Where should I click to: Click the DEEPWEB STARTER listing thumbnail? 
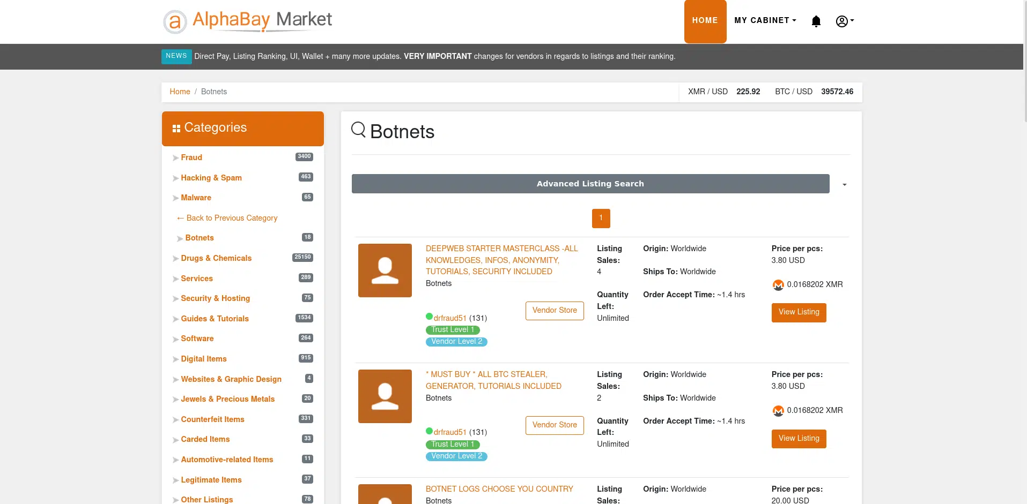[385, 270]
